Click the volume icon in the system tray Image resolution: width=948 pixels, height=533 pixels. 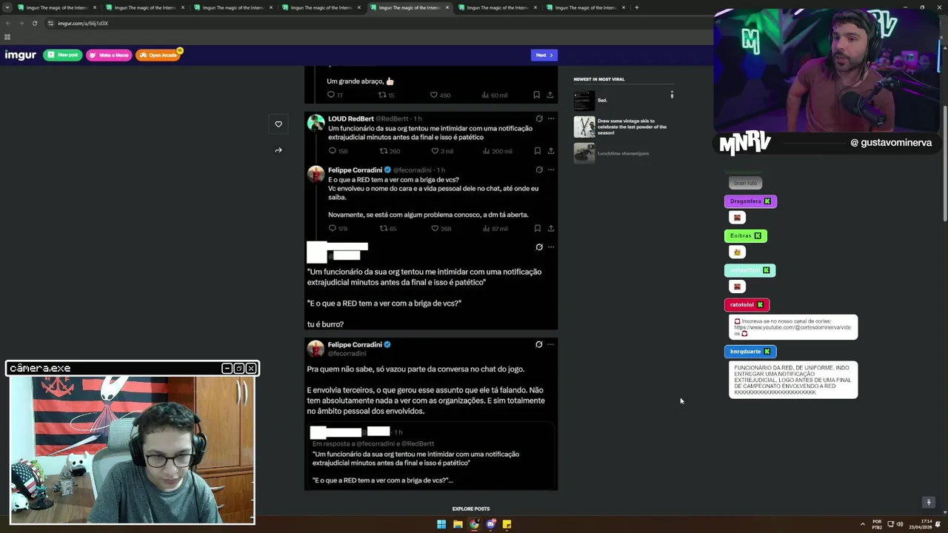(900, 524)
